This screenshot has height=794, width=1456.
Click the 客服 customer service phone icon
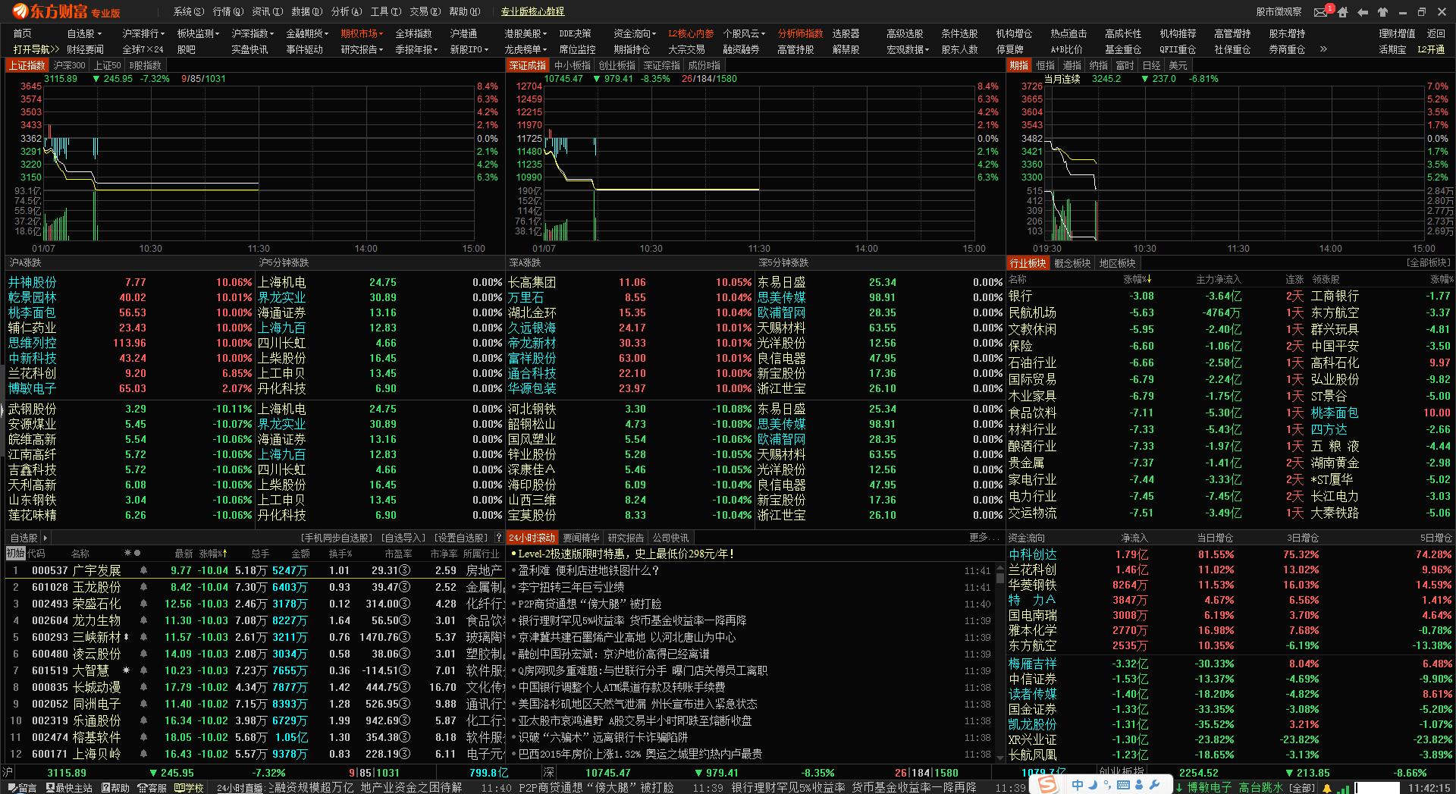pyautogui.click(x=143, y=788)
